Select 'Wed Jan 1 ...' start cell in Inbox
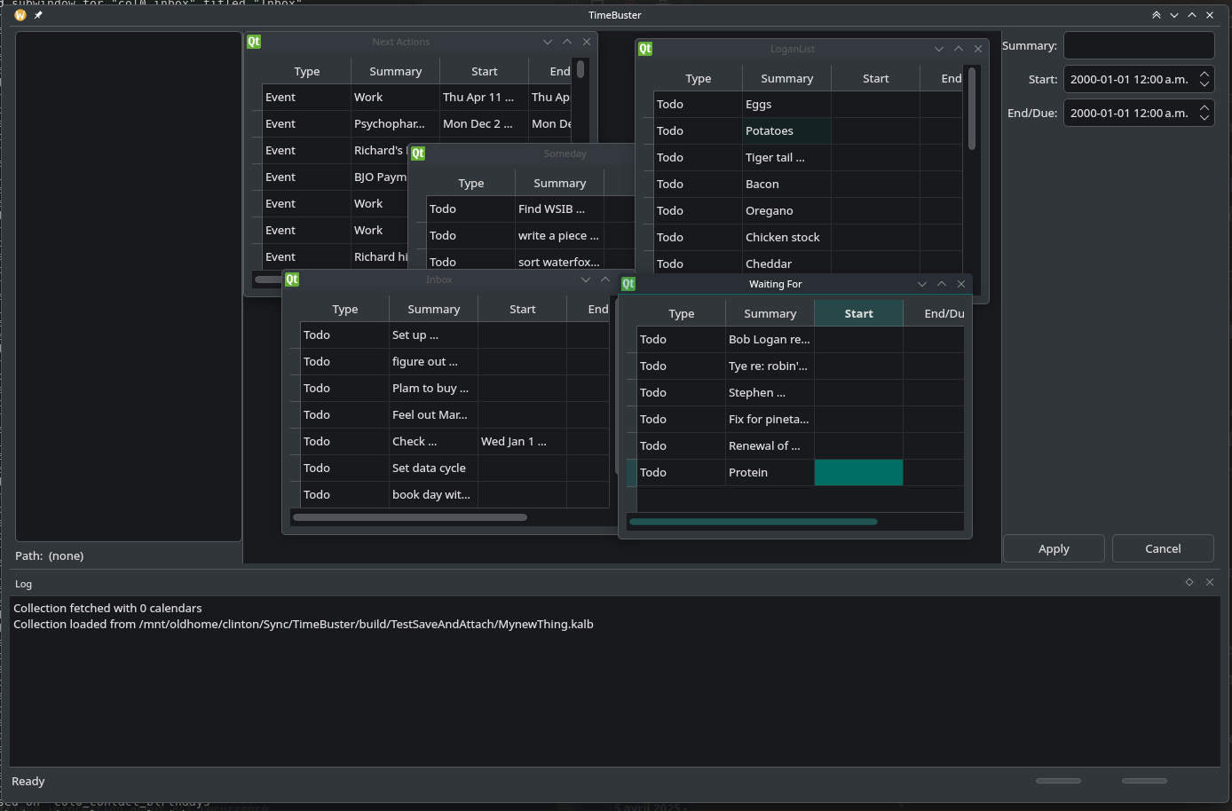This screenshot has width=1232, height=811. coord(522,441)
